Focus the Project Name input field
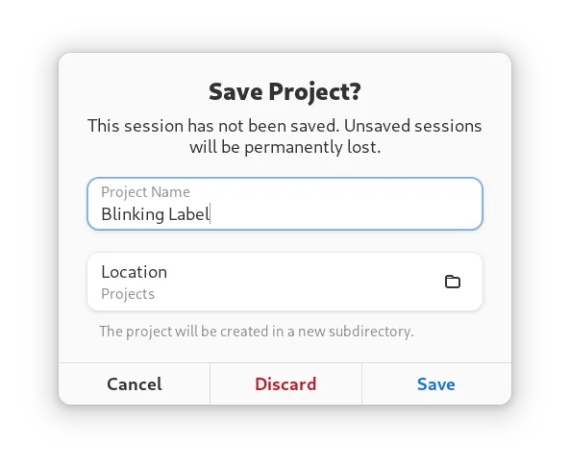 (x=285, y=204)
